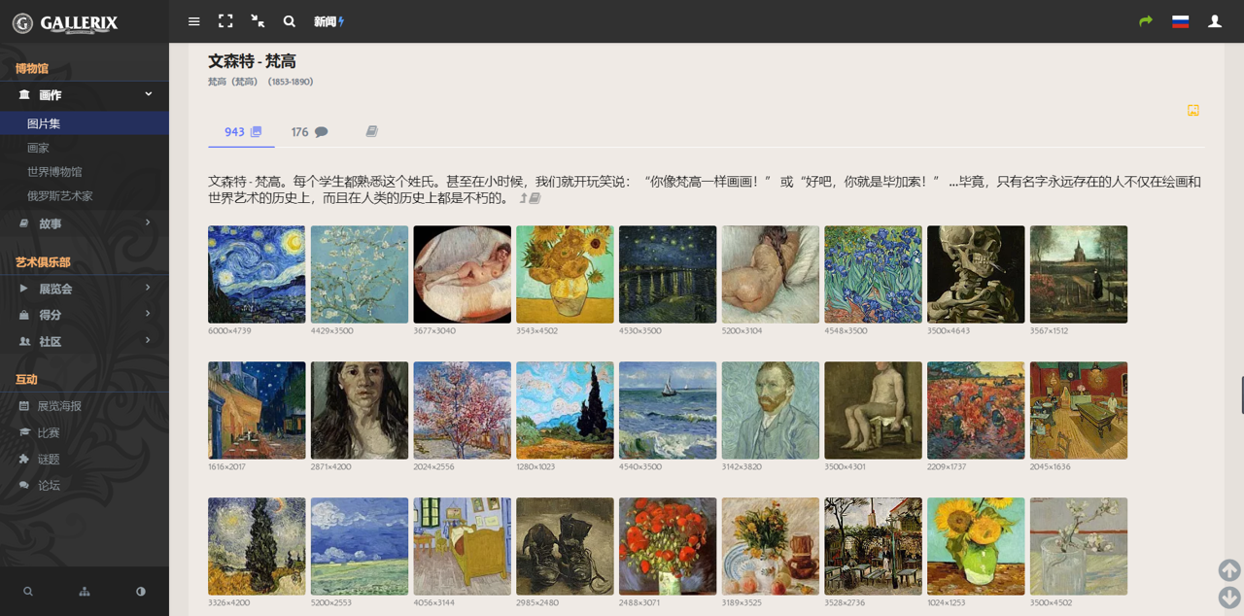Viewport: 1244px width, 616px height.
Task: Toggle contrast theme icon in sidebar
Action: (141, 591)
